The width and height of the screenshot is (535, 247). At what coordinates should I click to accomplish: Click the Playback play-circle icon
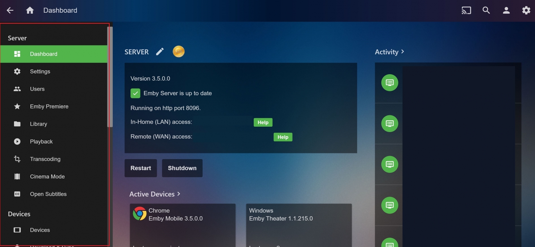click(x=17, y=141)
